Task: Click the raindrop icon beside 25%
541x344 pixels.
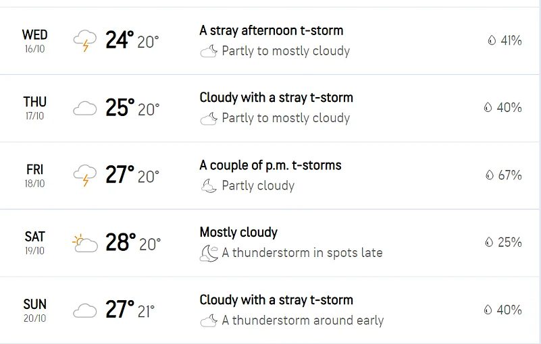Action: (x=489, y=243)
